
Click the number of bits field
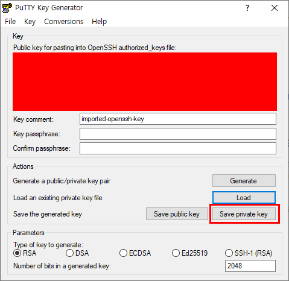pyautogui.click(x=250, y=266)
